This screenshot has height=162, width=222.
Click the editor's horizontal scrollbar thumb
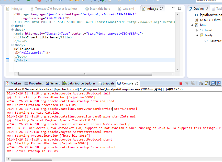tap(85, 74)
